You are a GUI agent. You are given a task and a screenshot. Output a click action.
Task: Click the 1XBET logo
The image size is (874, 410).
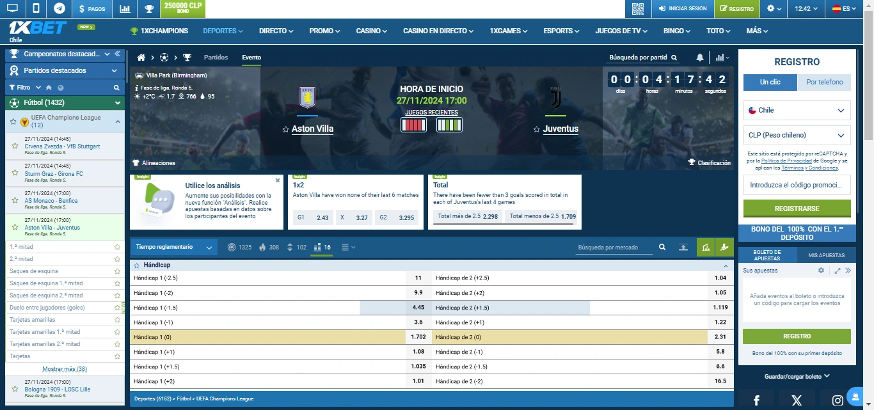coord(38,28)
